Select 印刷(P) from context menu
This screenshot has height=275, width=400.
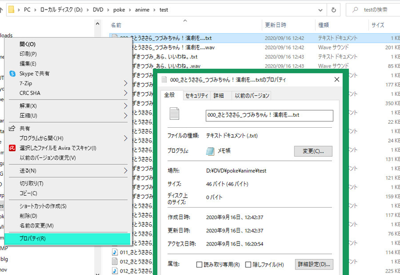[28, 54]
